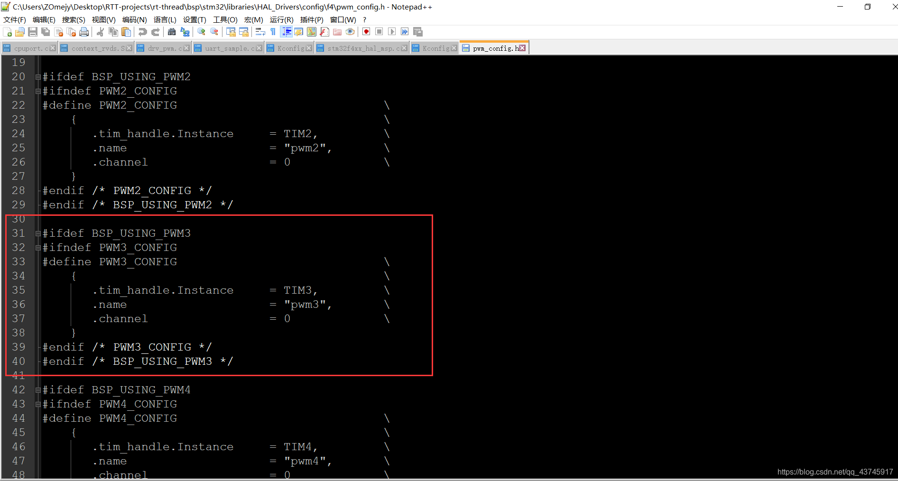This screenshot has height=481, width=898.
Task: Open the 编辑(E) menu
Action: point(44,19)
